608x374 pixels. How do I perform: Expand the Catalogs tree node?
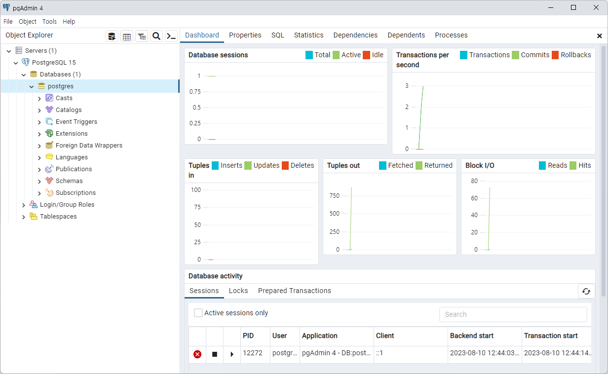click(39, 110)
